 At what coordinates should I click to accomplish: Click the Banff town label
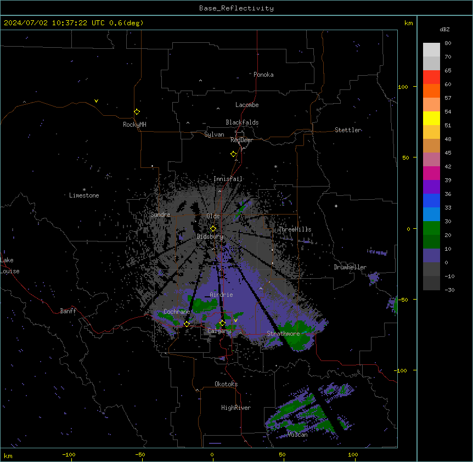click(x=68, y=311)
